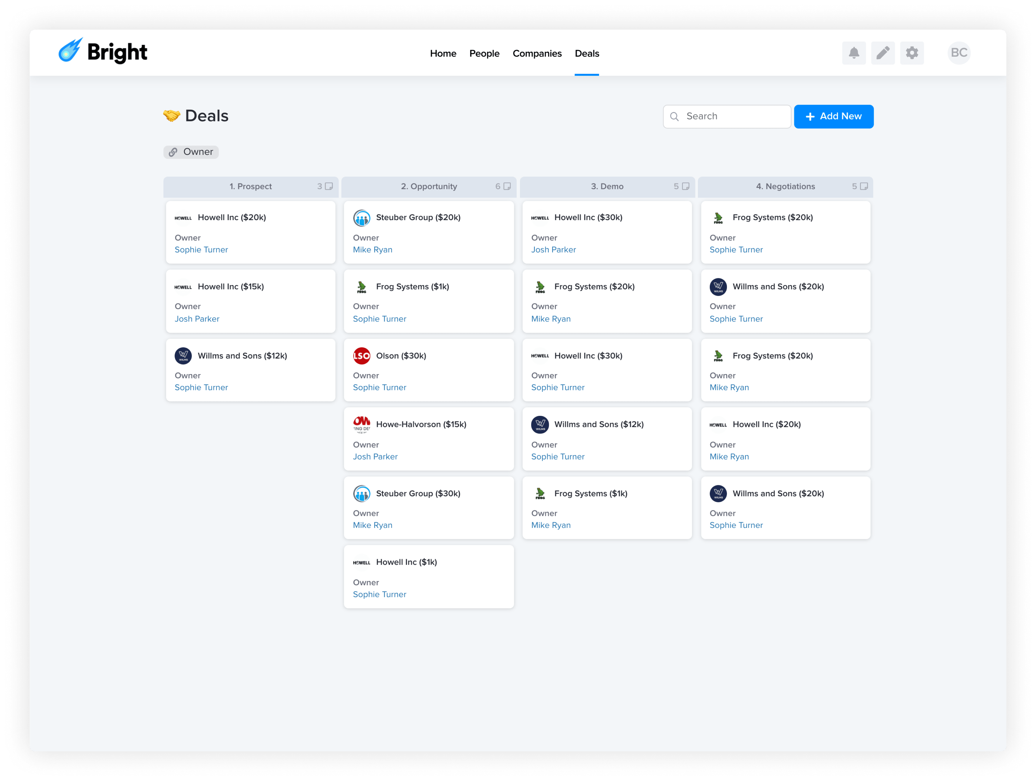The width and height of the screenshot is (1036, 781).
Task: Go to the People tab
Action: [484, 53]
